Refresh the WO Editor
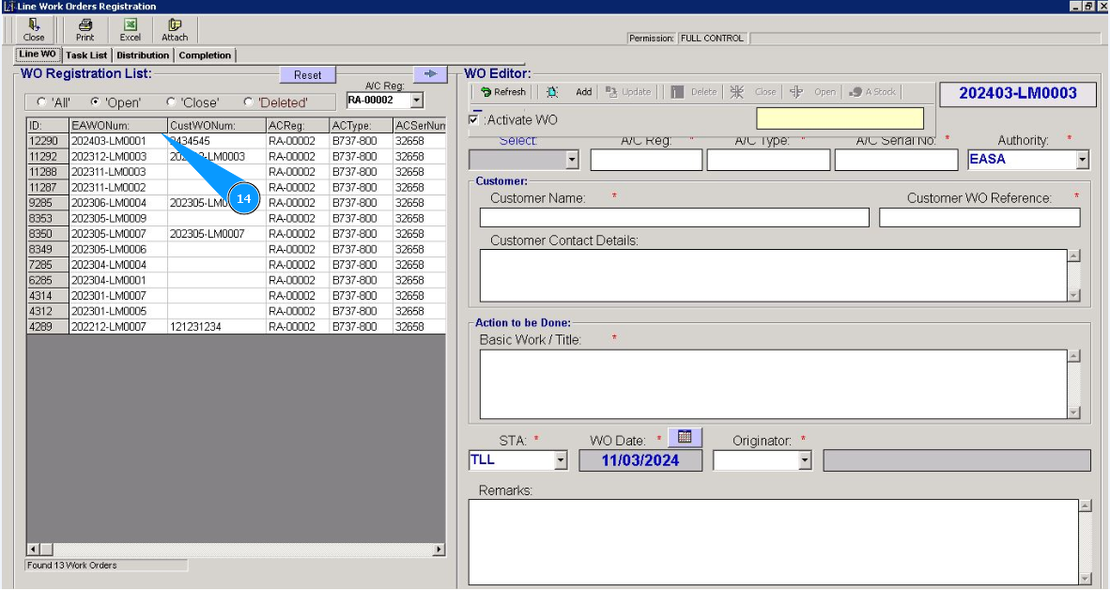1110x591 pixels. 503,92
